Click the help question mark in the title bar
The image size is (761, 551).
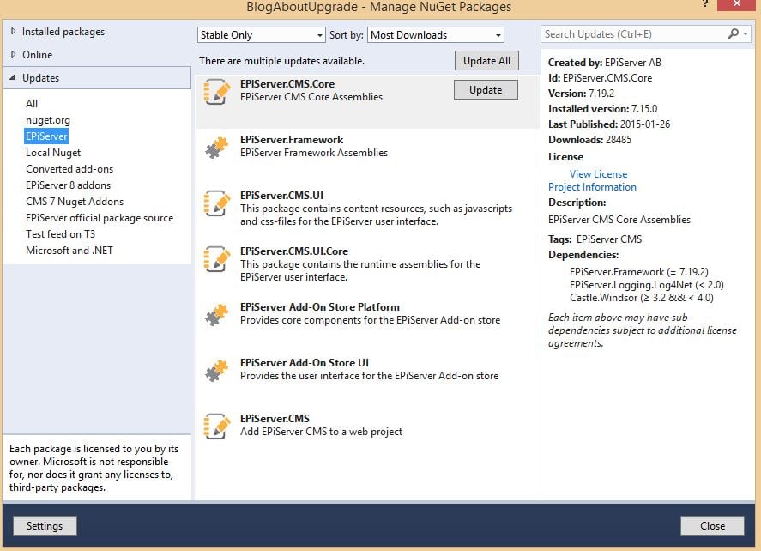[706, 6]
